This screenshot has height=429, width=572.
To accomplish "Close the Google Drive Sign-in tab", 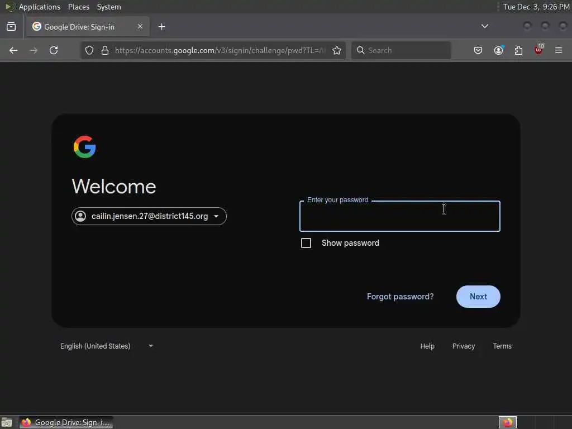I will 140,26.
